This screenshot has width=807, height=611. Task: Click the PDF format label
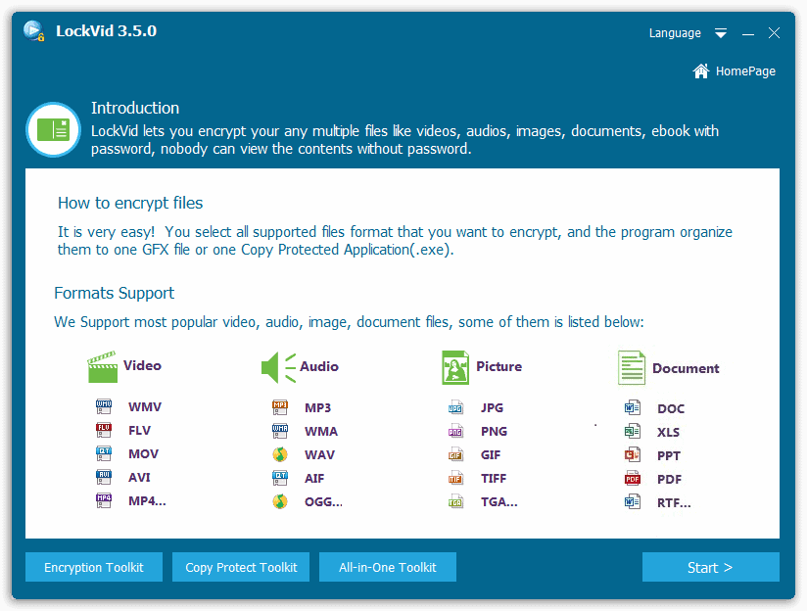pyautogui.click(x=669, y=480)
